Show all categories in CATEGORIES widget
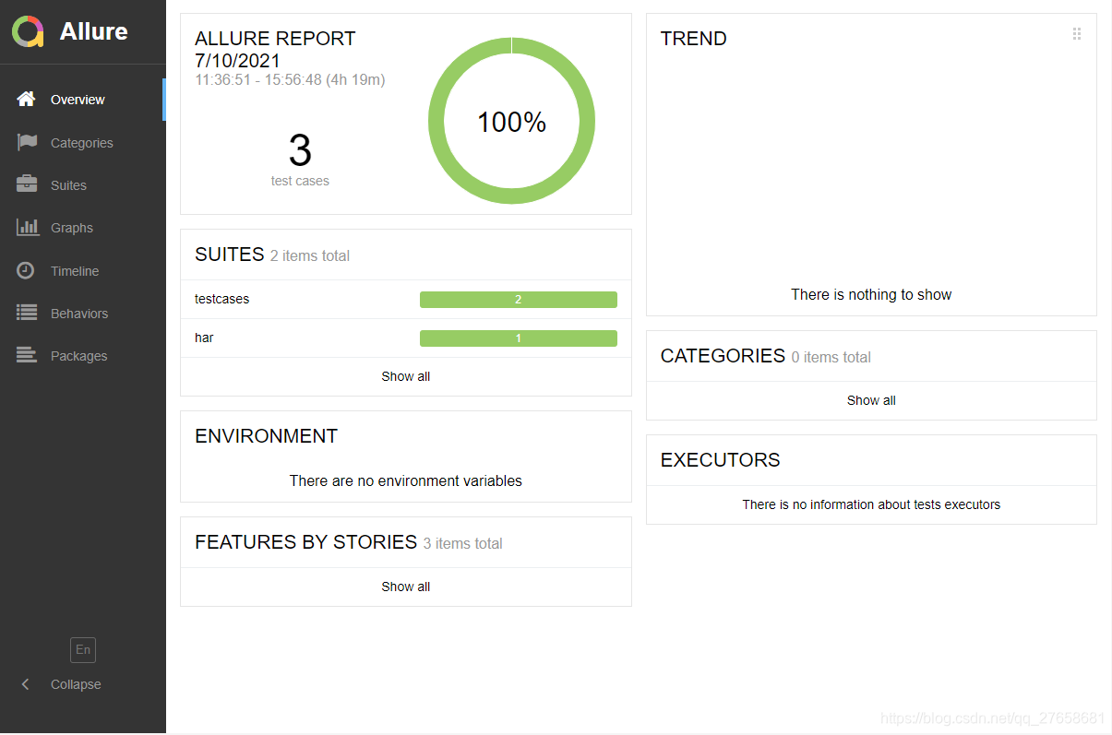 tap(870, 399)
